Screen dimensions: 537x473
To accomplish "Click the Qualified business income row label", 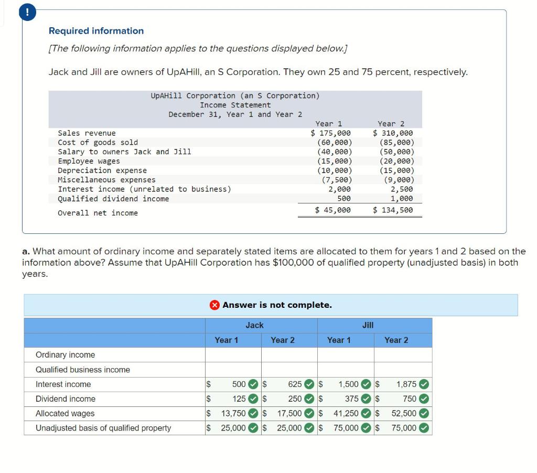I will (x=83, y=370).
